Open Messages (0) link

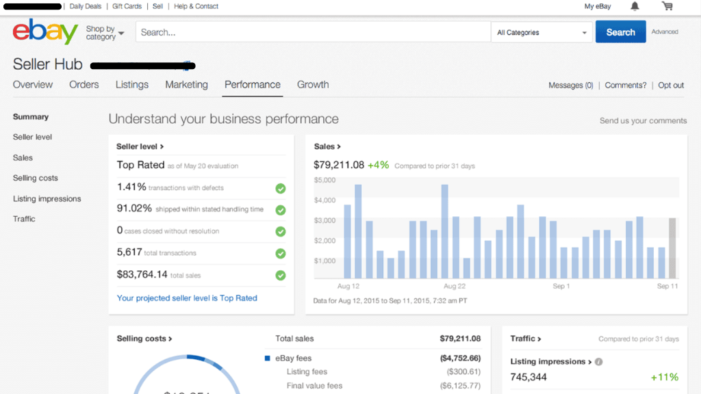tap(571, 86)
